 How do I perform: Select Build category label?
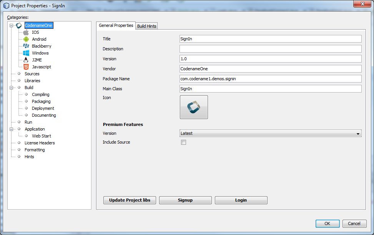[x=29, y=88]
